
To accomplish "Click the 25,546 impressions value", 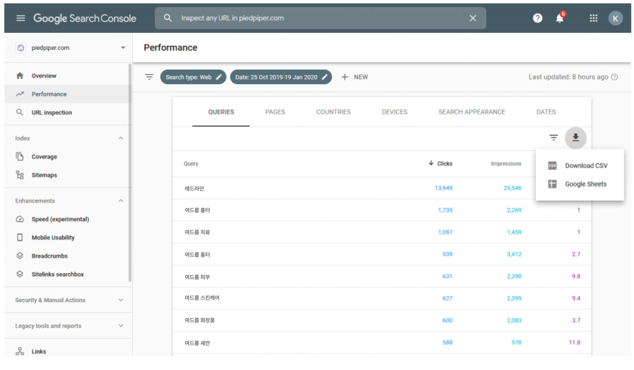I will point(512,188).
